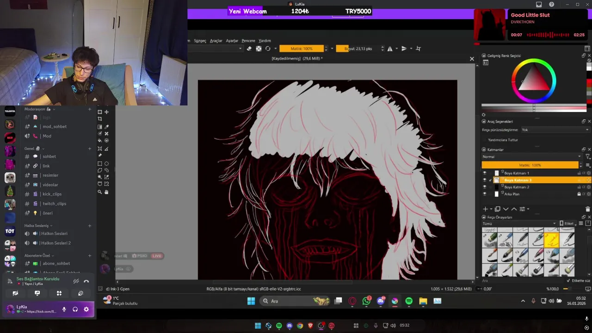Screen dimensions: 592x333
Task: Click the wrap-around mode icon
Action: (x=419, y=49)
